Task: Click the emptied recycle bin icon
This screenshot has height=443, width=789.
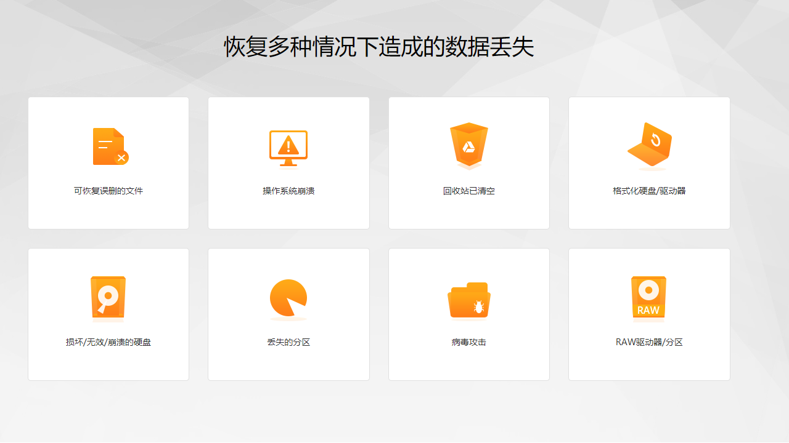Action: point(468,146)
